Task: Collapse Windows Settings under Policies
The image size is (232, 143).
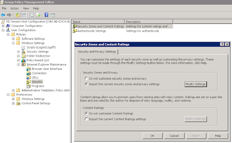Action: [13, 43]
